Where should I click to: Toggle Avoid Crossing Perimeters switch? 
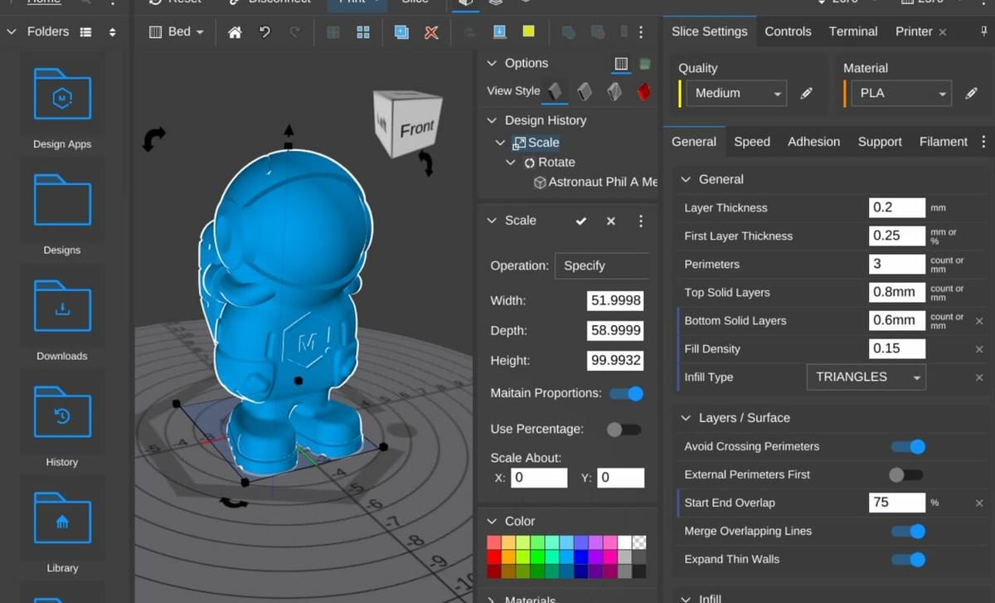coord(908,447)
